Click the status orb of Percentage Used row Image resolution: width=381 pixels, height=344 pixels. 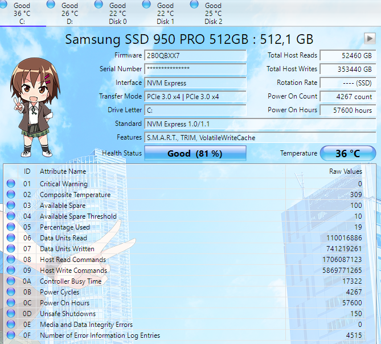coord(11,227)
